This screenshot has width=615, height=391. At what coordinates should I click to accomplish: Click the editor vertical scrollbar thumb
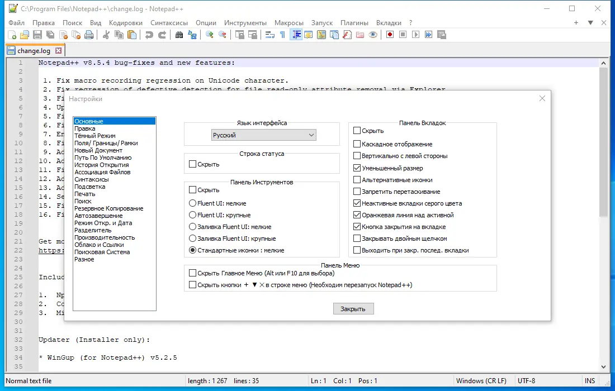tap(603, 142)
